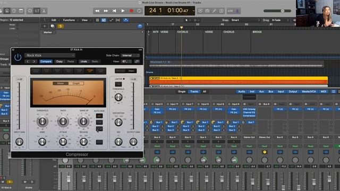Click the Tuner icon in the control bar
The image size is (340, 191).
click(207, 11)
